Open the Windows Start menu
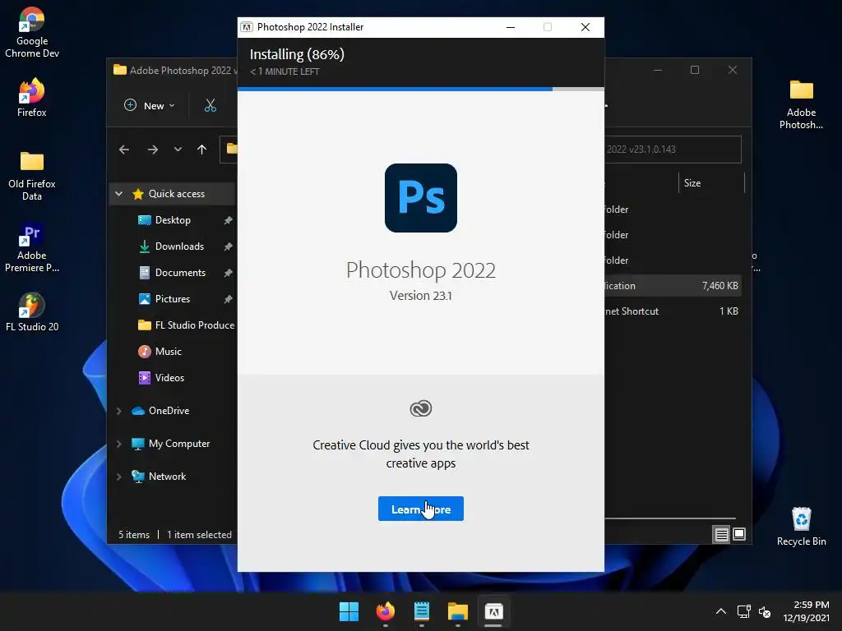The image size is (842, 631). tap(349, 611)
